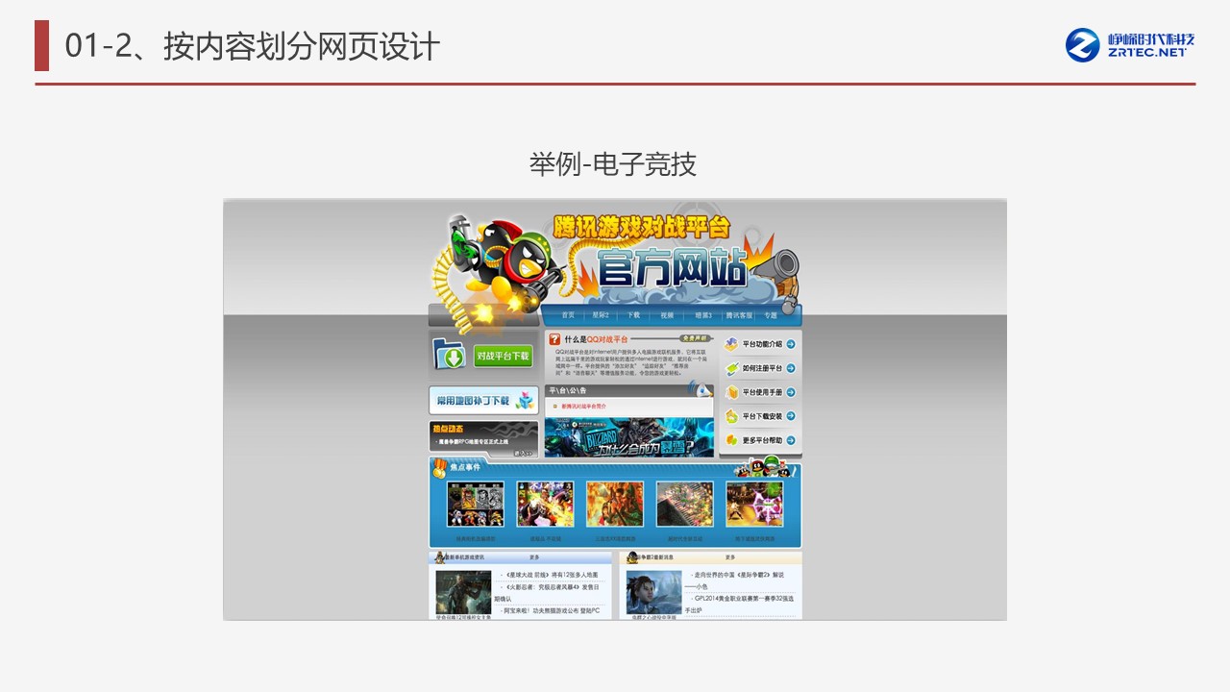
Task: Open the 星际2 nav tab
Action: click(601, 315)
